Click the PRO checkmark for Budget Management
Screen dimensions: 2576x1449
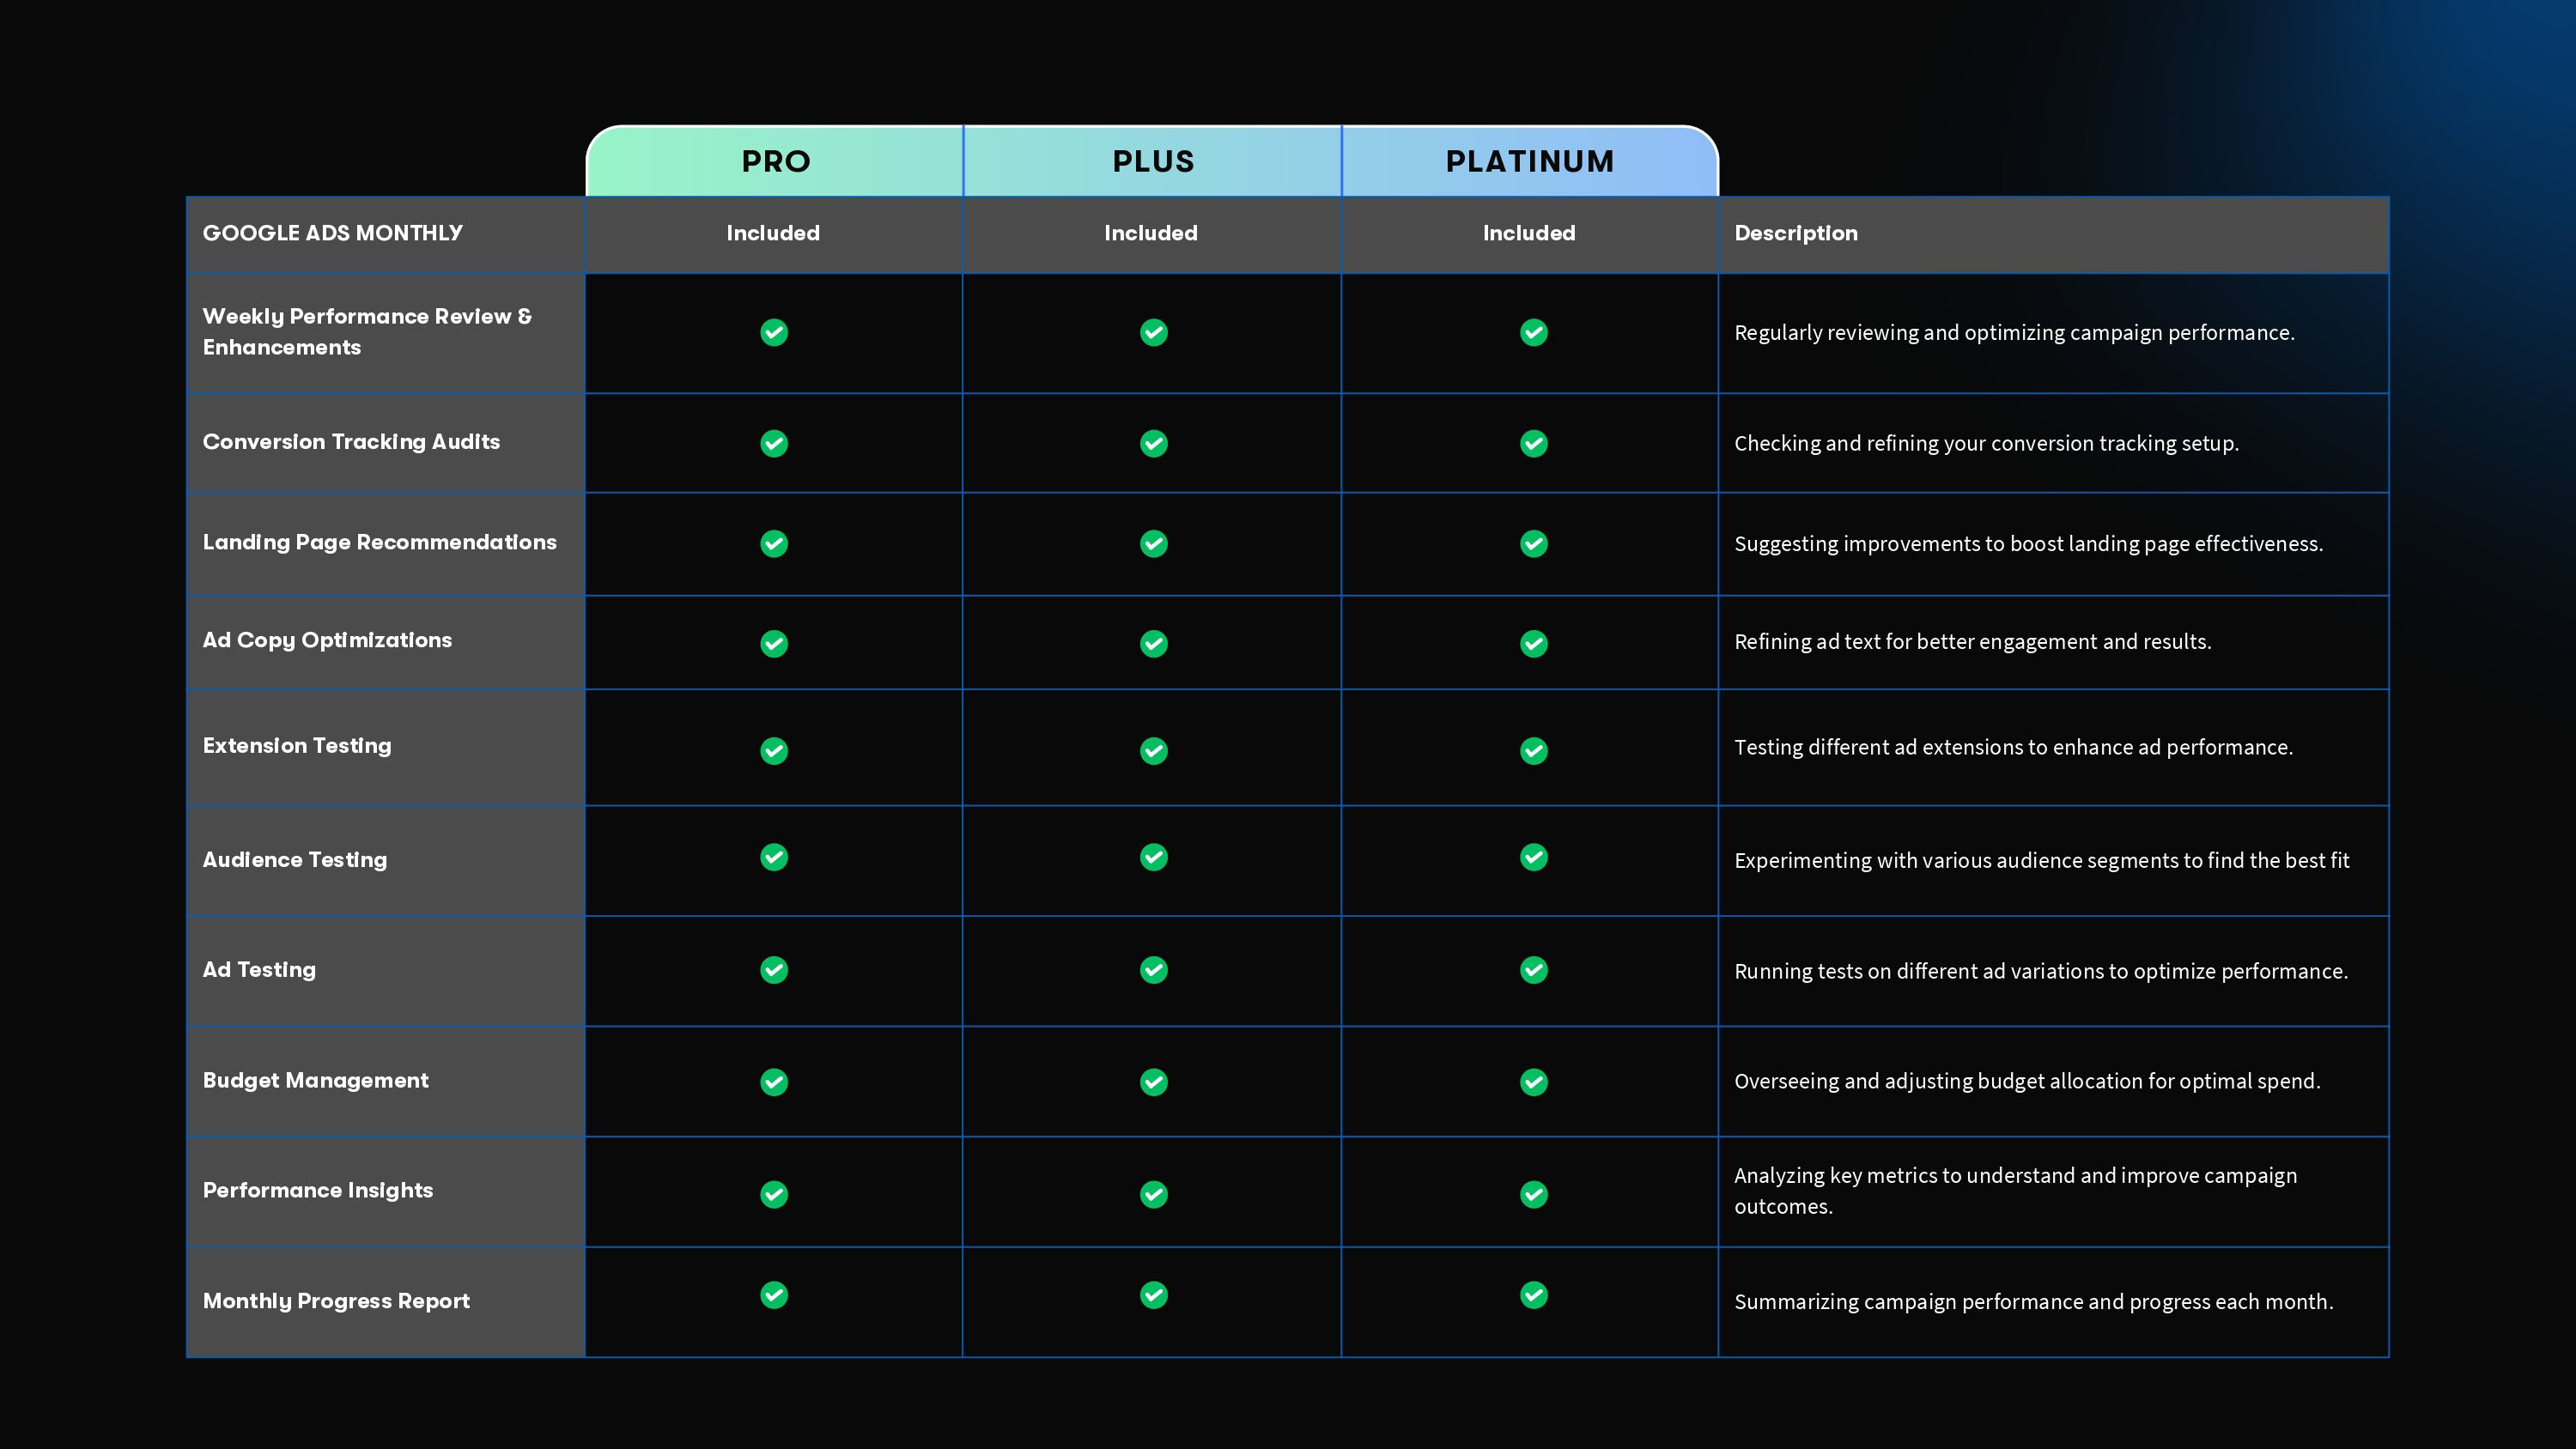tap(774, 1082)
